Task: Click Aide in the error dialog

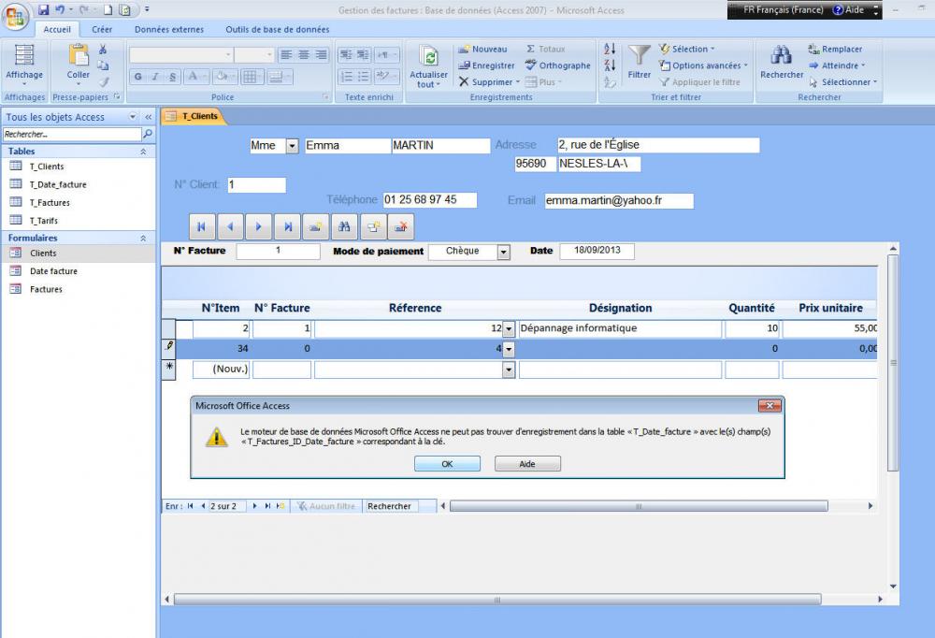Action: coord(527,464)
